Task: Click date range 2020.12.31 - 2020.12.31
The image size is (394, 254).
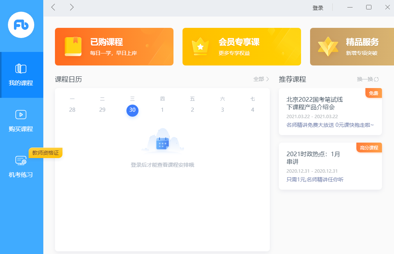Action: (312, 171)
